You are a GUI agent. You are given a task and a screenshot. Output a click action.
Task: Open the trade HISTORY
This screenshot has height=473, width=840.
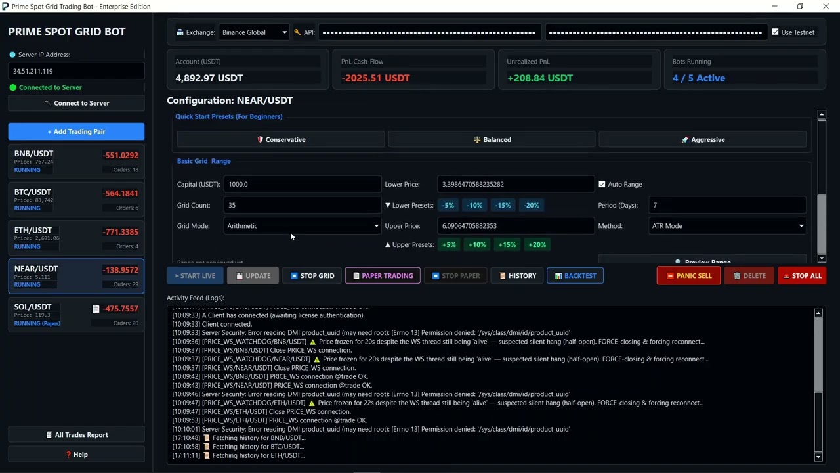pyautogui.click(x=517, y=276)
